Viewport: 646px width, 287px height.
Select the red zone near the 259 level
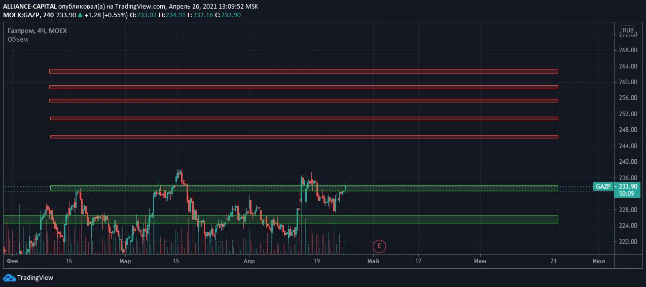(x=304, y=87)
